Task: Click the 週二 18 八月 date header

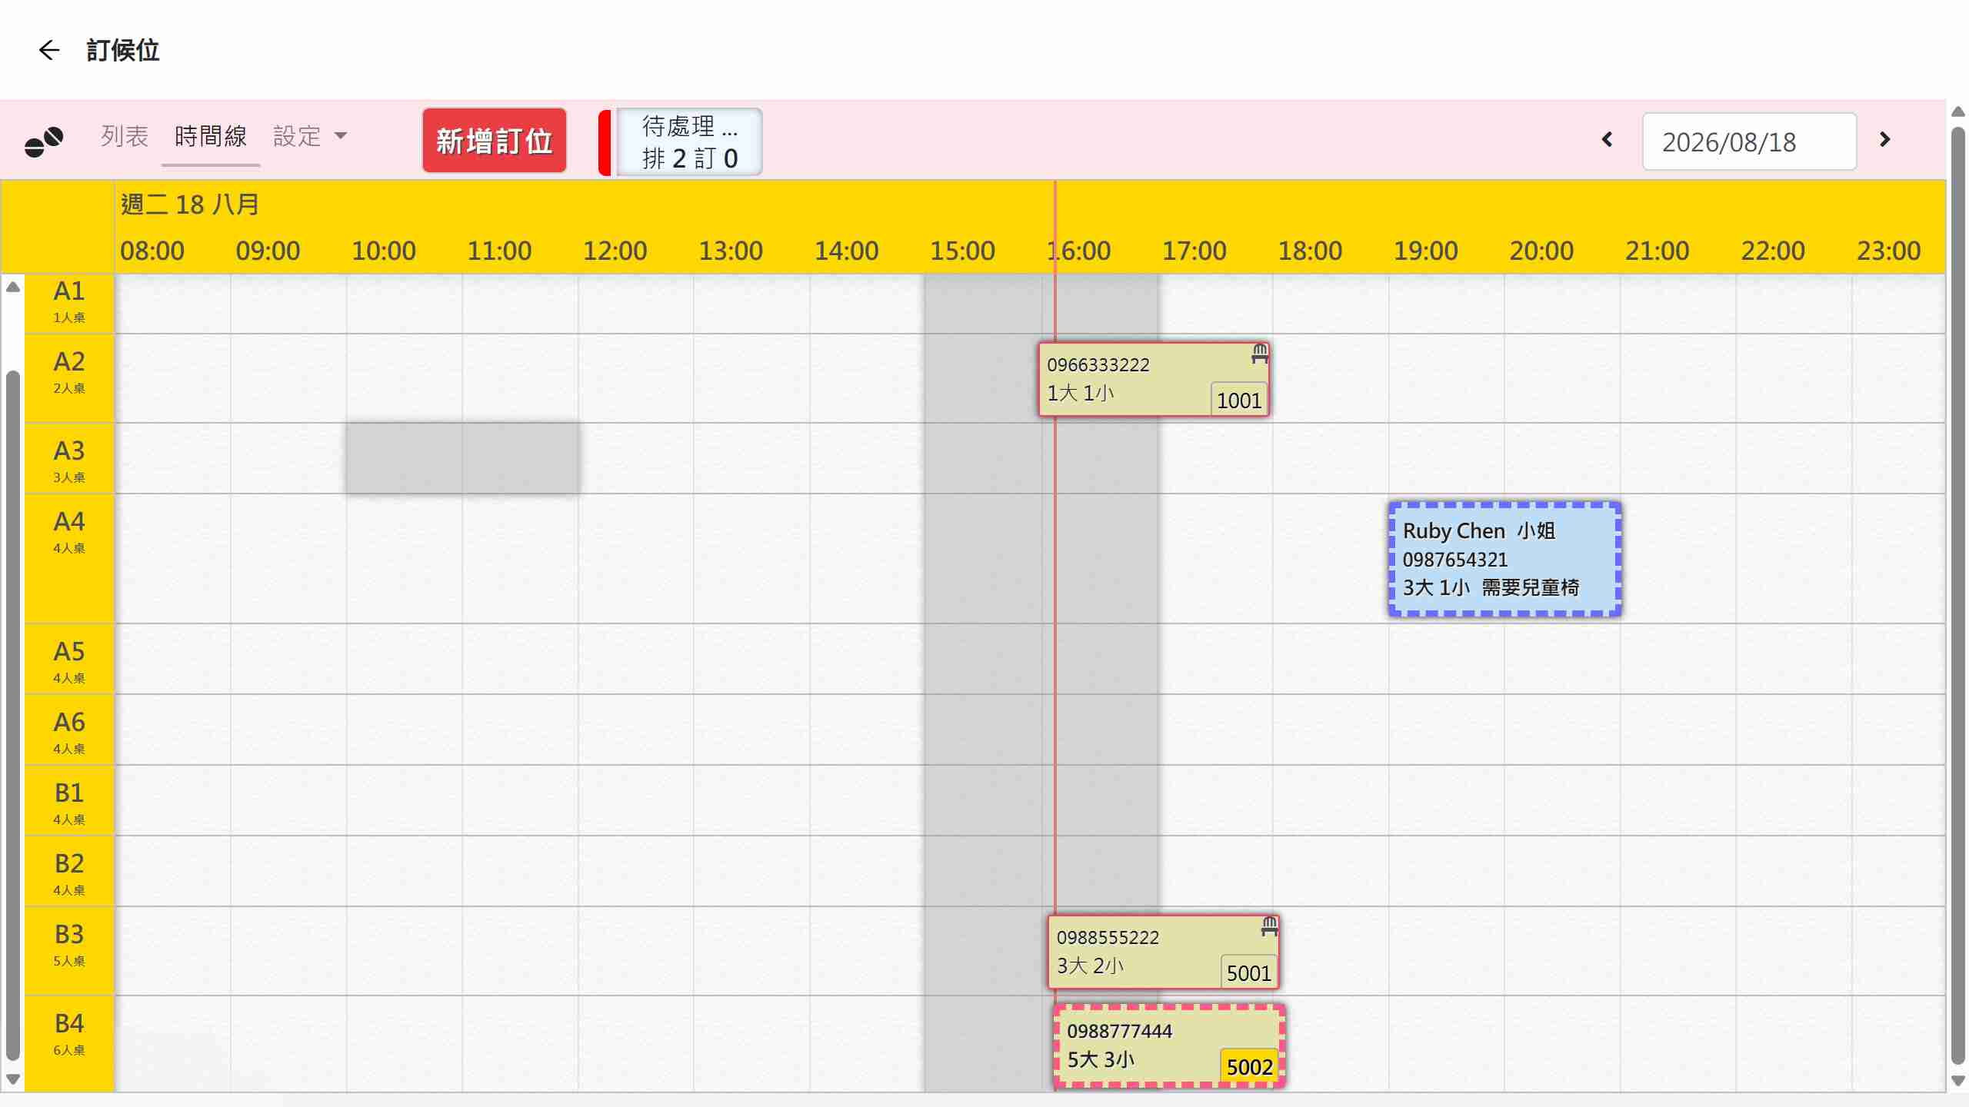Action: (190, 204)
